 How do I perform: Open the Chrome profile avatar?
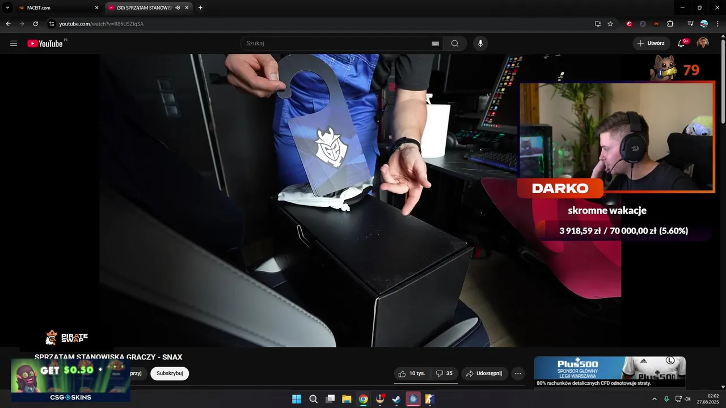[x=704, y=24]
